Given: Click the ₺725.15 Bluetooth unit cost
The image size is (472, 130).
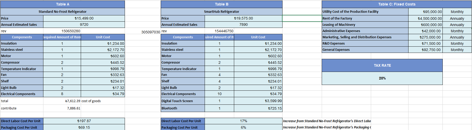Looking at the screenshot, I should pos(258,108).
